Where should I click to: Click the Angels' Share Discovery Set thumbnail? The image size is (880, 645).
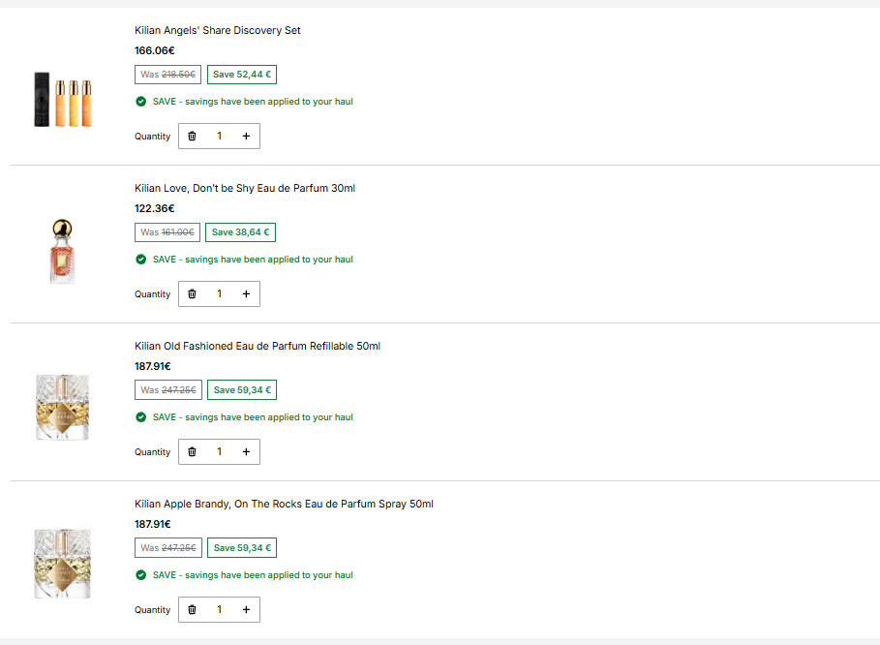point(62,100)
